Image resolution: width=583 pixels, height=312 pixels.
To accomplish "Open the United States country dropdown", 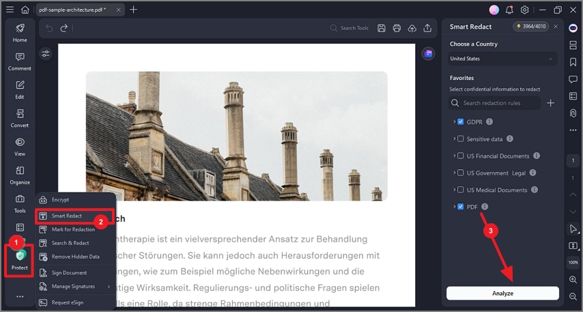I will [502, 59].
